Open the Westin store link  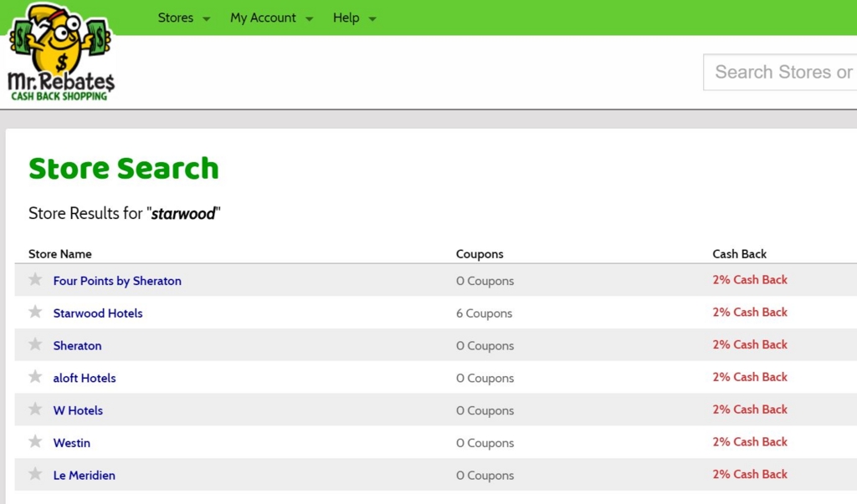[72, 443]
